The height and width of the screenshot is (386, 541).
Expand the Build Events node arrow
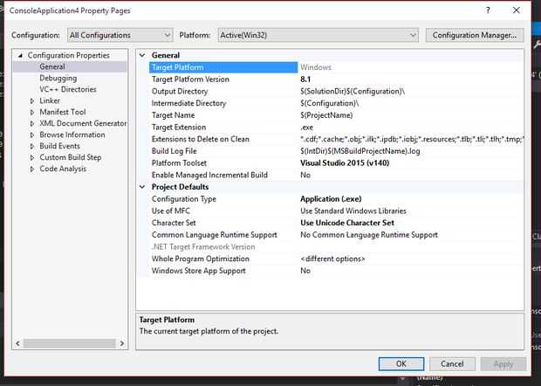(x=32, y=147)
